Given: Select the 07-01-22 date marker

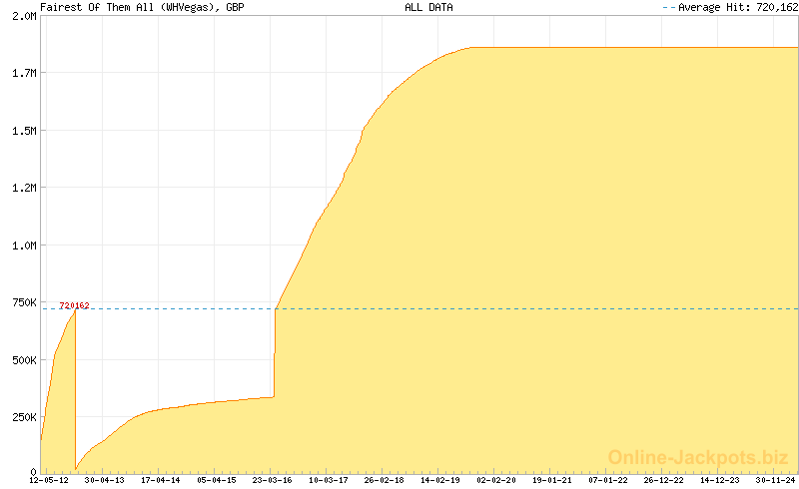Looking at the screenshot, I should (607, 480).
